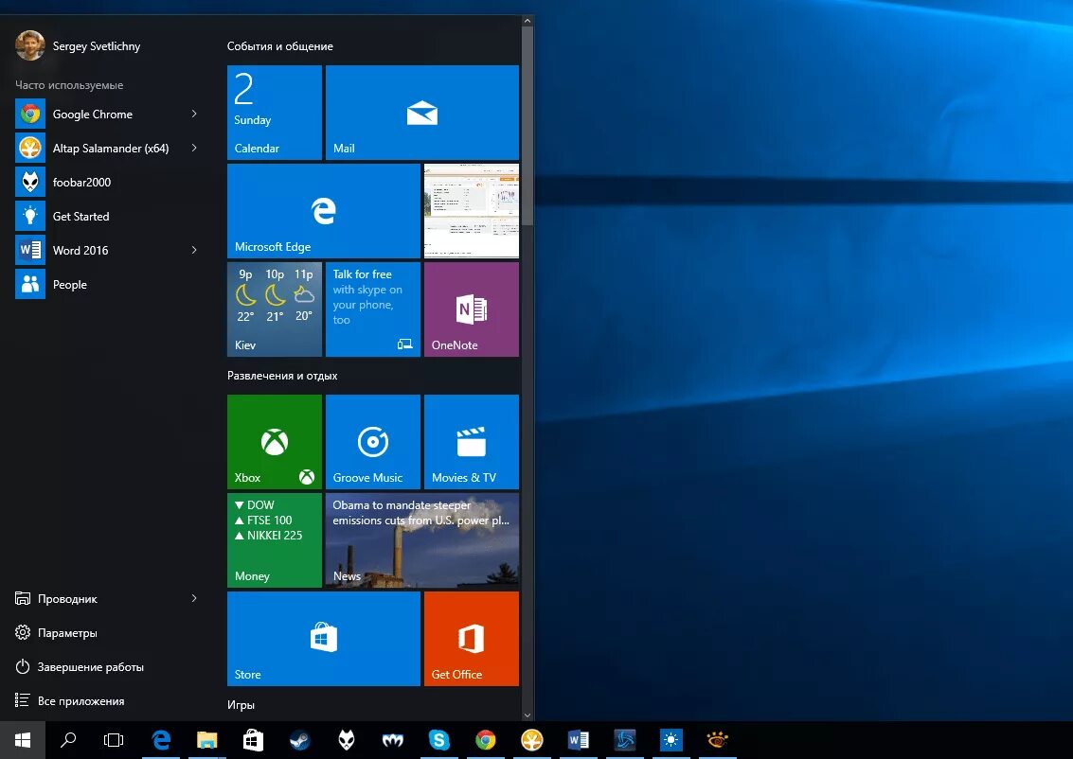The image size is (1073, 759).
Task: Expand Altap Salamander jump list arrow
Action: [x=194, y=148]
